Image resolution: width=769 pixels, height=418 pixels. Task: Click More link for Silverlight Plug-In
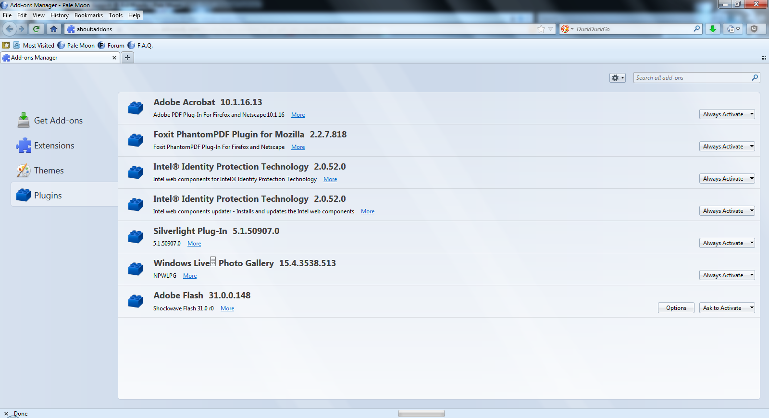(x=194, y=244)
